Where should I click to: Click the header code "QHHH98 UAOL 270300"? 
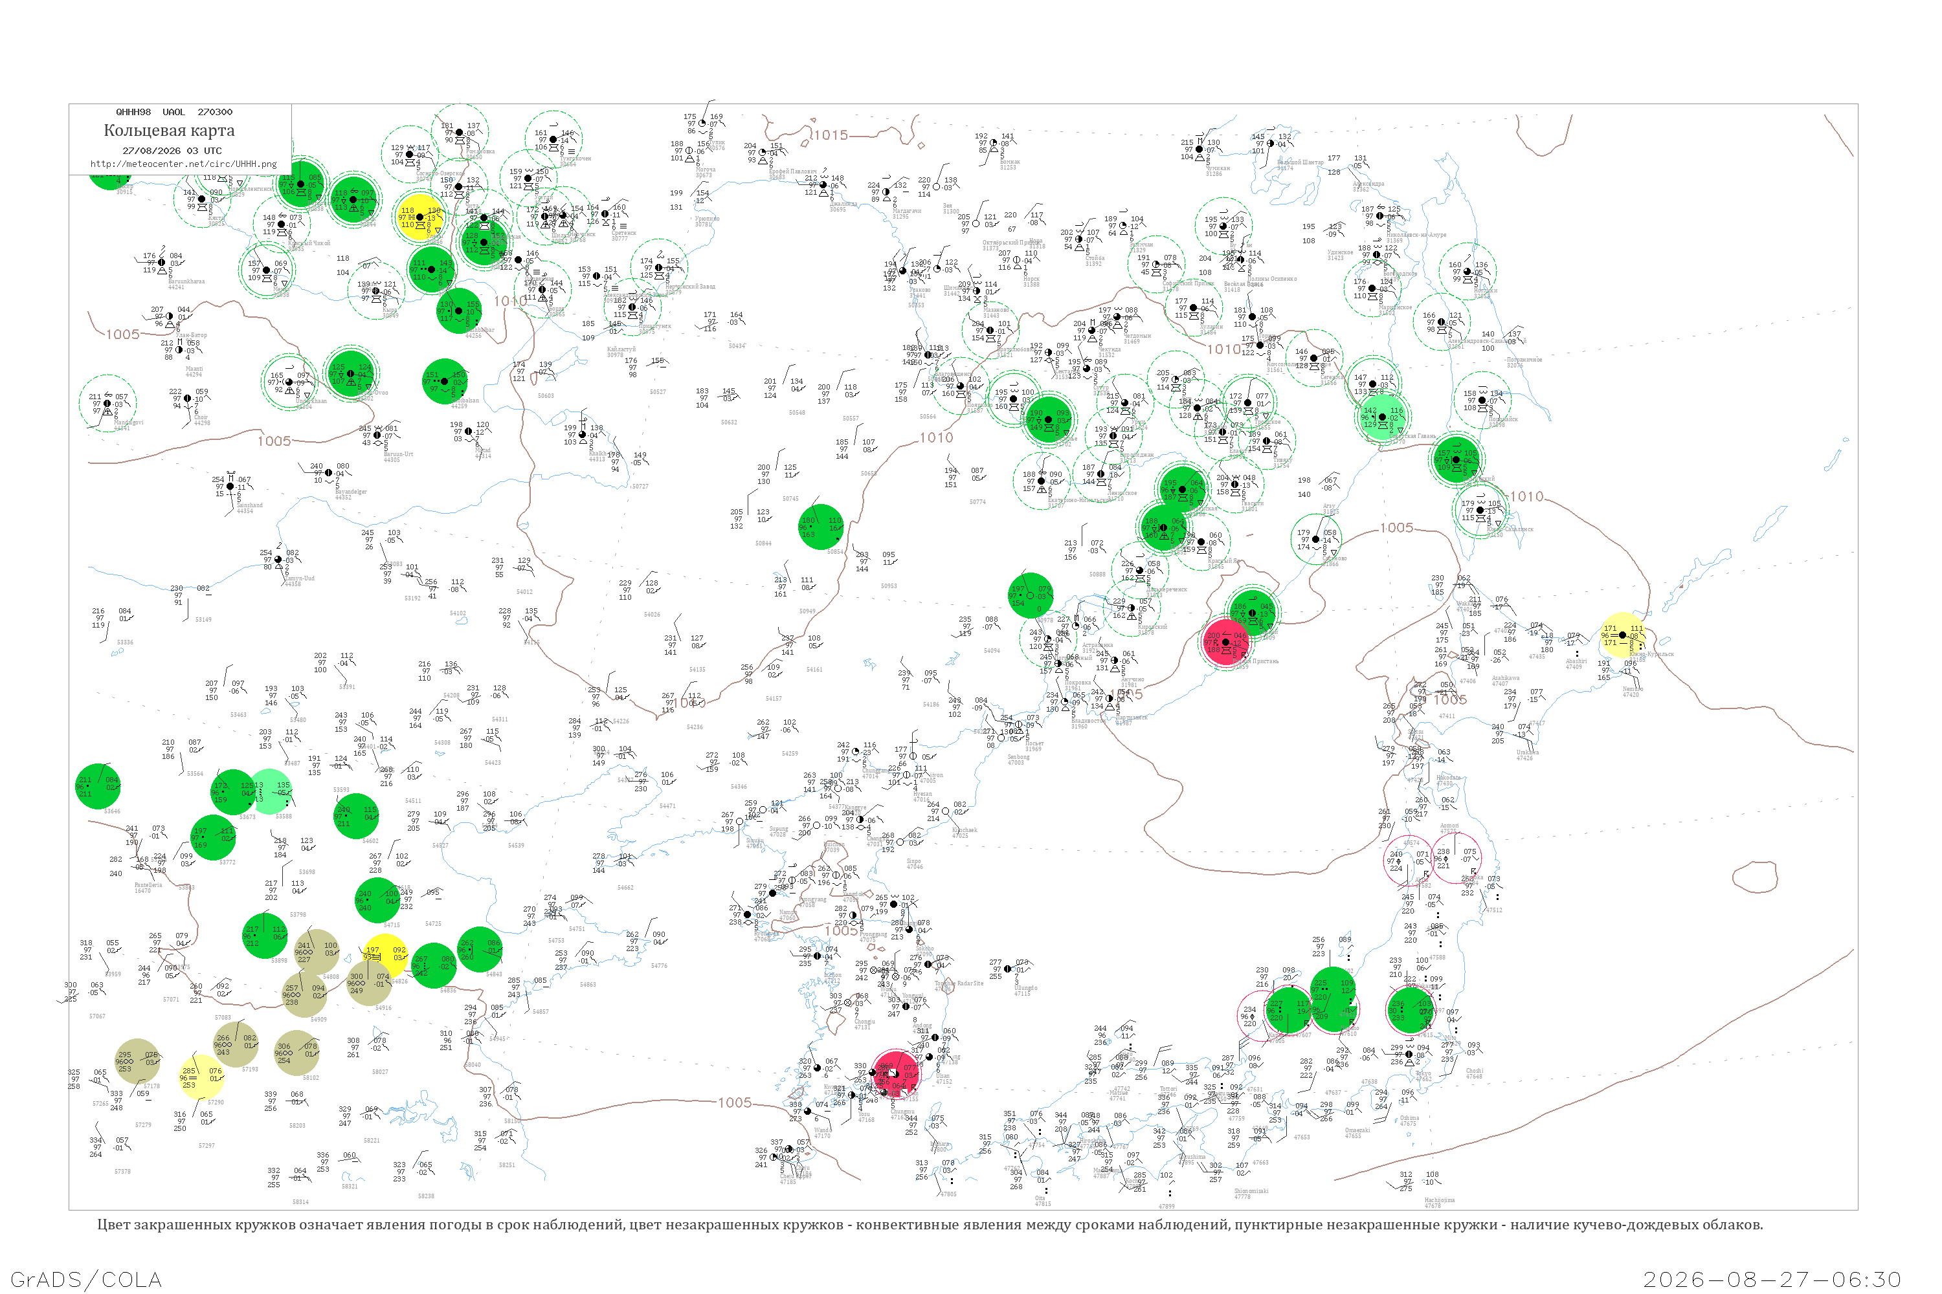pyautogui.click(x=174, y=112)
